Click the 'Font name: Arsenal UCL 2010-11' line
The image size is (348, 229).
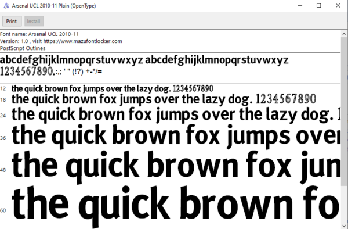tap(39, 34)
